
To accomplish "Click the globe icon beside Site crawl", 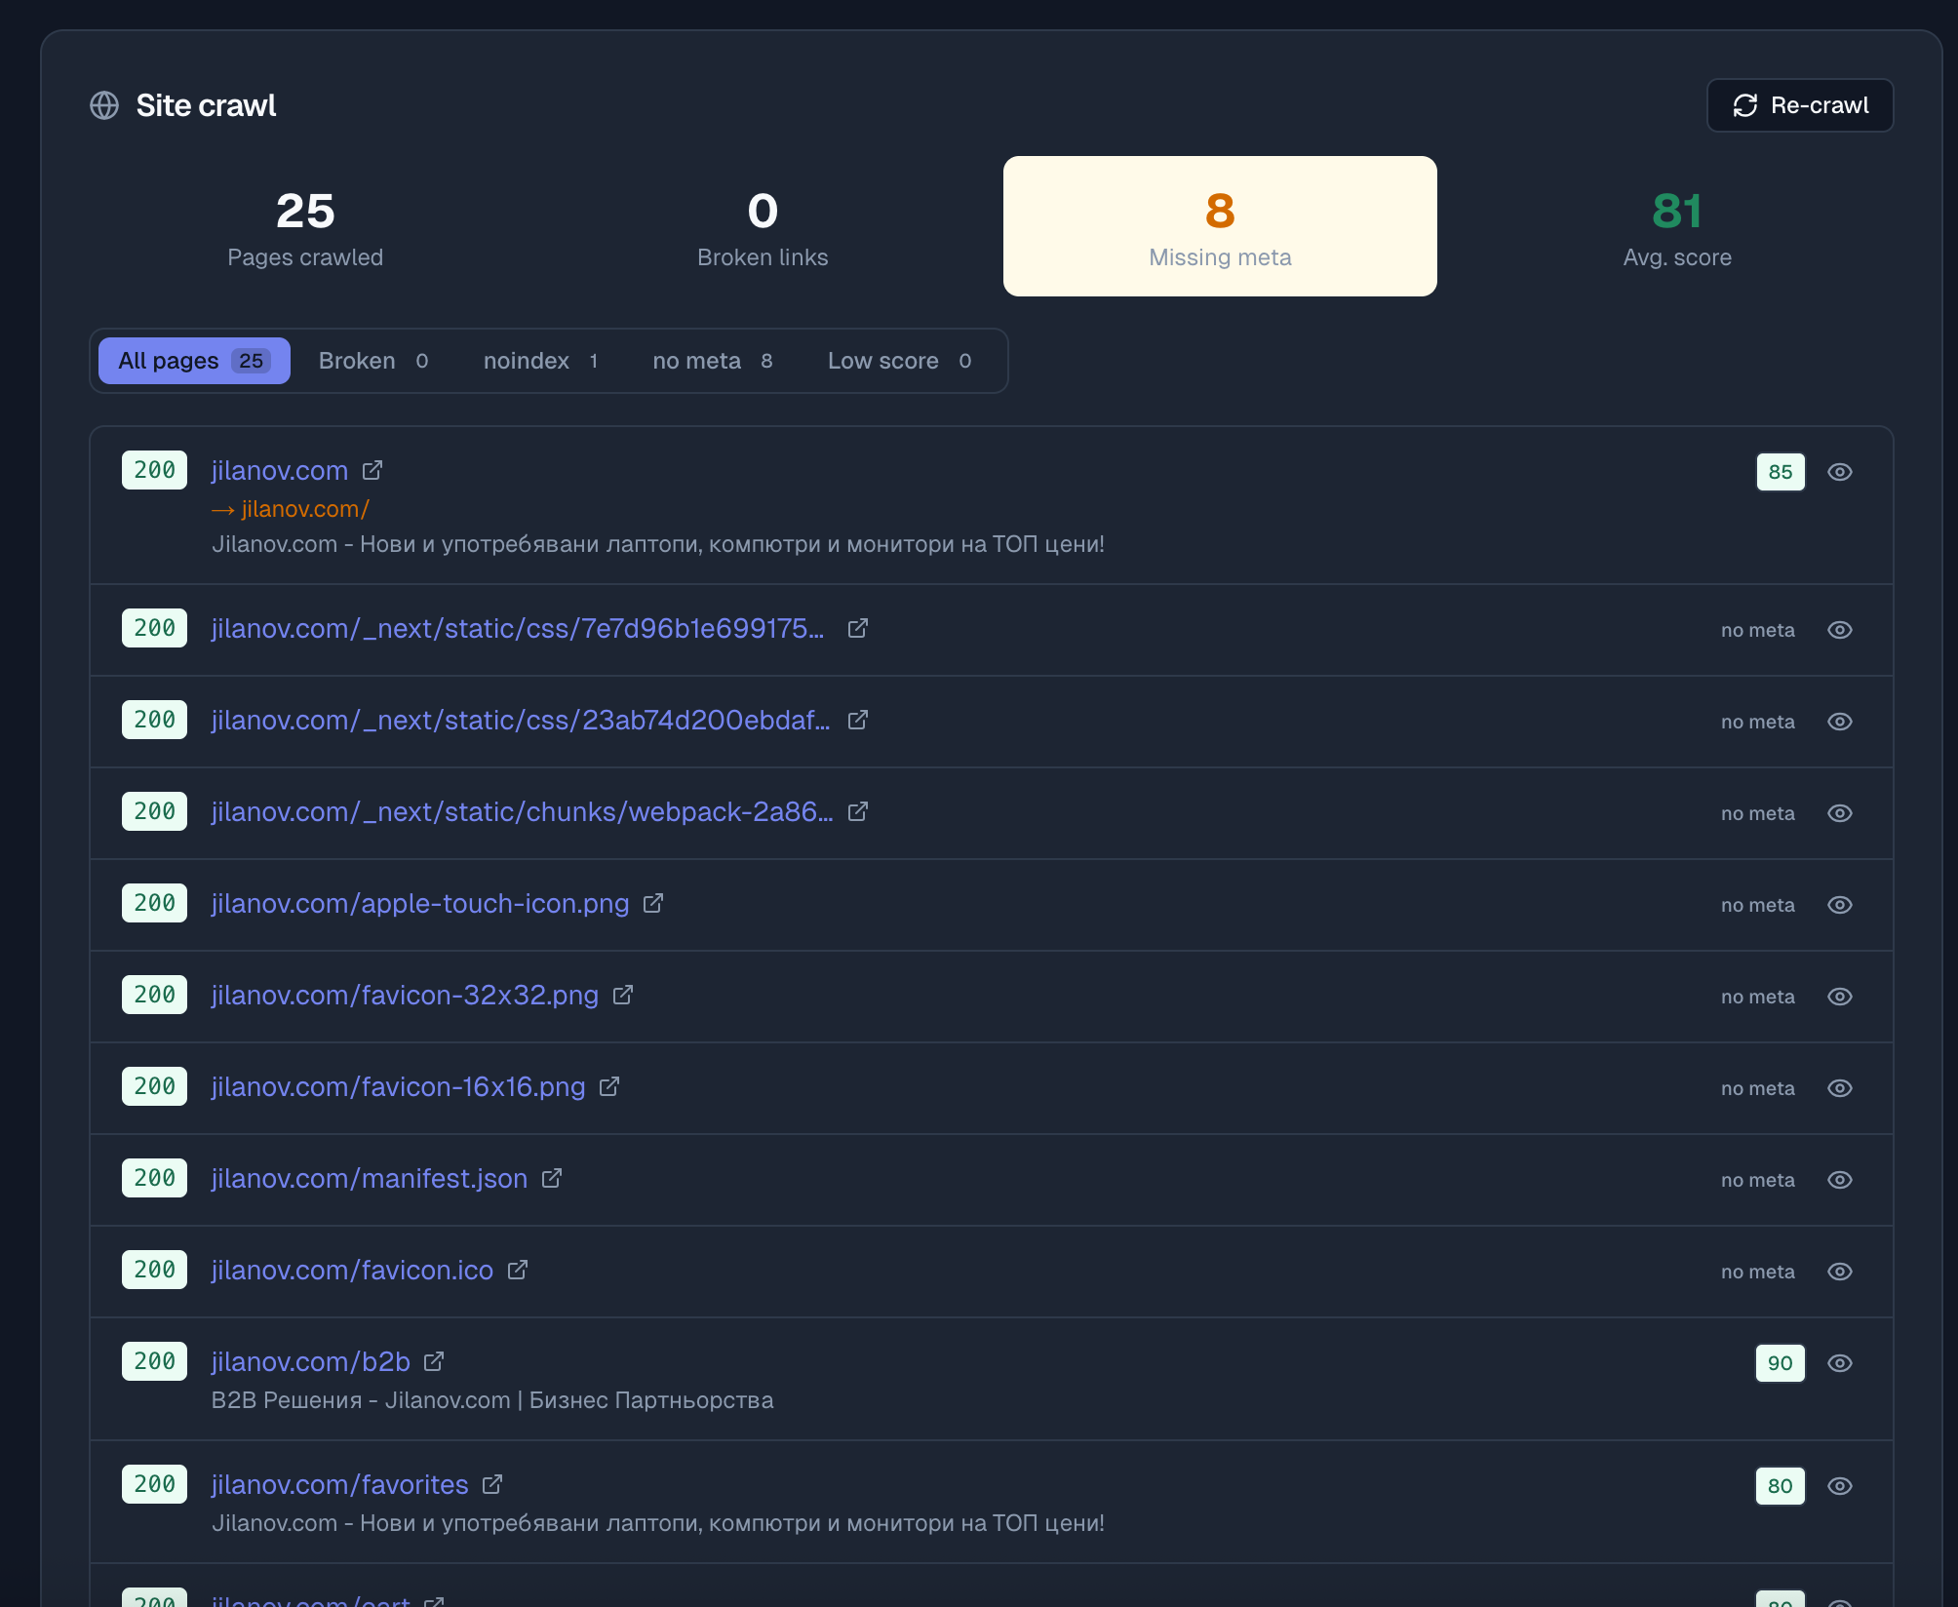I will click(104, 105).
